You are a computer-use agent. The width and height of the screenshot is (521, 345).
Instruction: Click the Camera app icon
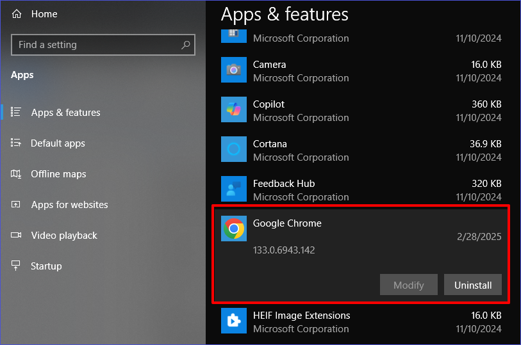234,70
